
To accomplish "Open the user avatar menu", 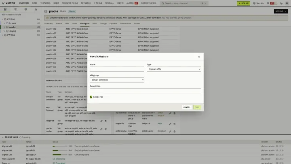I will click(x=287, y=3).
